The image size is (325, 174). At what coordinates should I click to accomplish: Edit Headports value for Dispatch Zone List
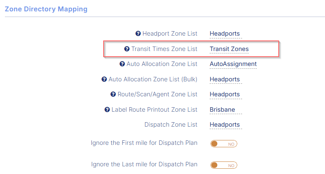225,125
